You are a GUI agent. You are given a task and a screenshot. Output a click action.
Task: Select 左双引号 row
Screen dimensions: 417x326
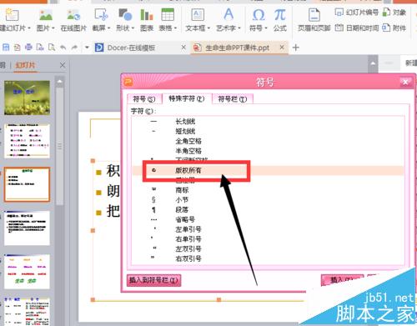(x=268, y=248)
